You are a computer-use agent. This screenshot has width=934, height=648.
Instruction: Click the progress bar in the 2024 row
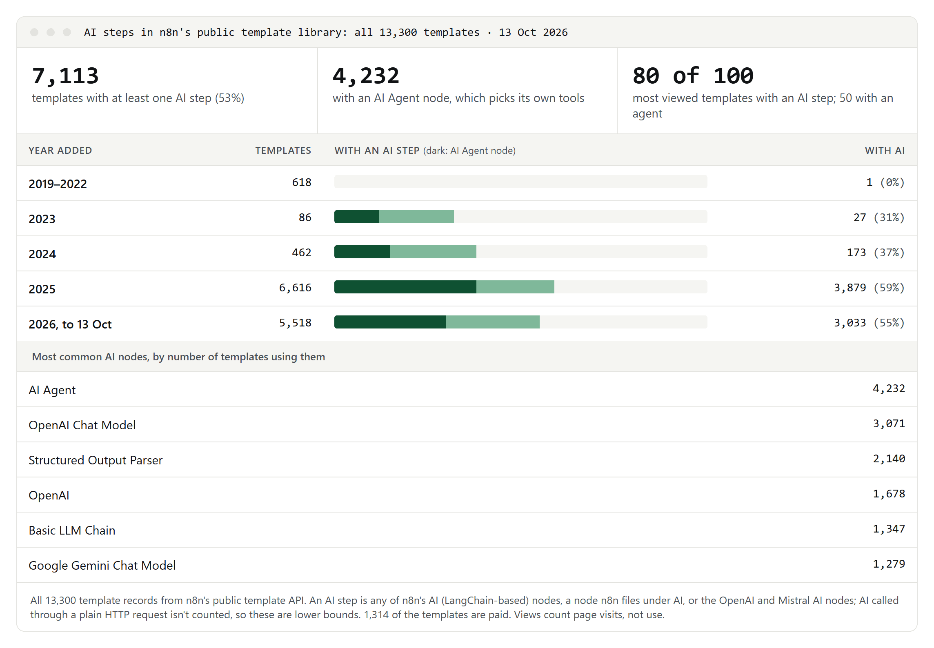520,252
